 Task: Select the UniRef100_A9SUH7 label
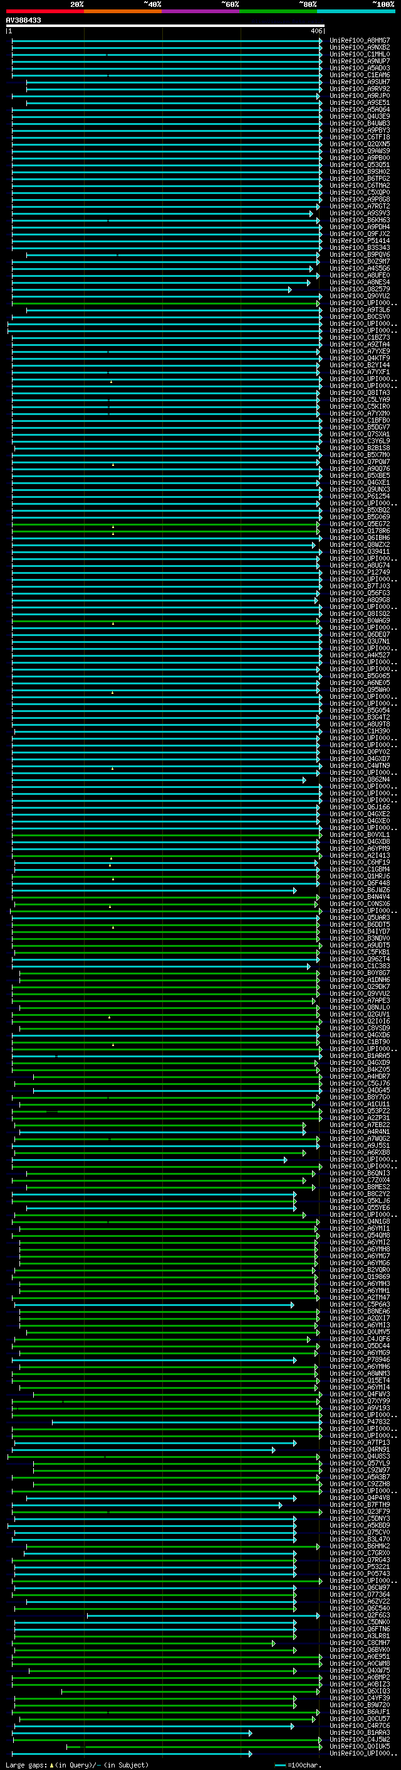coord(360,82)
